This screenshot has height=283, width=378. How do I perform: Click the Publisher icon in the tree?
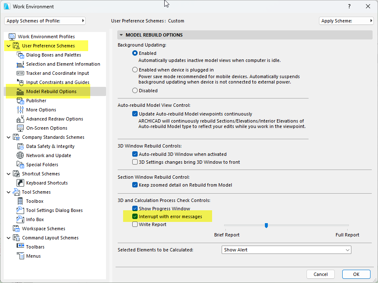20,101
